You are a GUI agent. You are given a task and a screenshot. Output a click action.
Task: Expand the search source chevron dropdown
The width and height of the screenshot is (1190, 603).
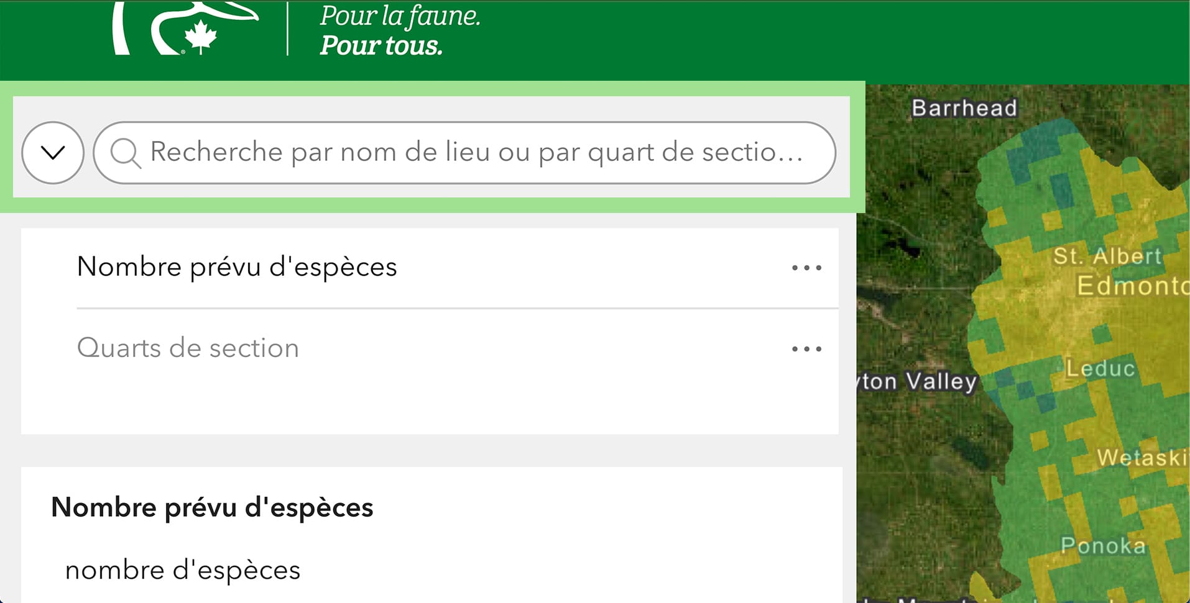pyautogui.click(x=53, y=153)
